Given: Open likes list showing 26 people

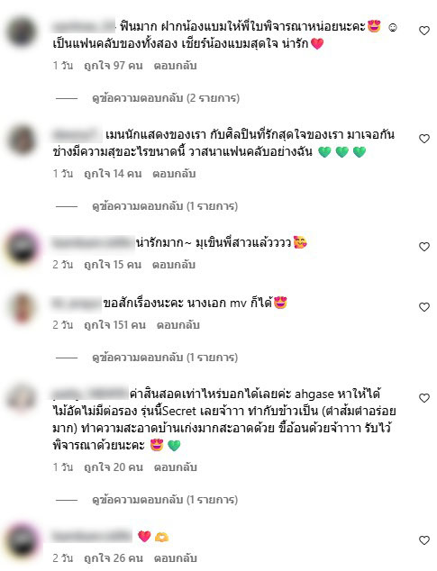Looking at the screenshot, I should pyautogui.click(x=114, y=557).
